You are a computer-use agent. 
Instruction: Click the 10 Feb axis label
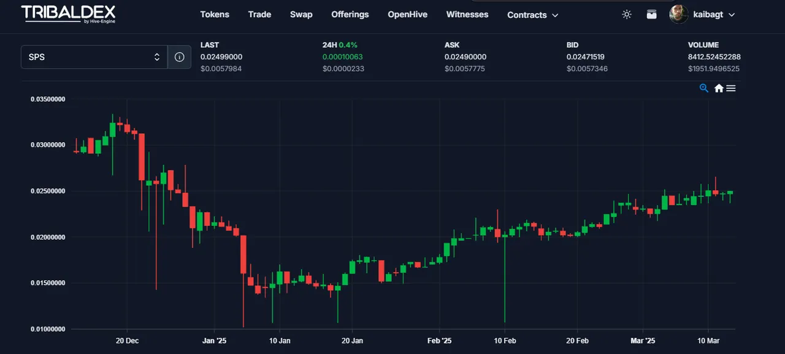tap(504, 340)
